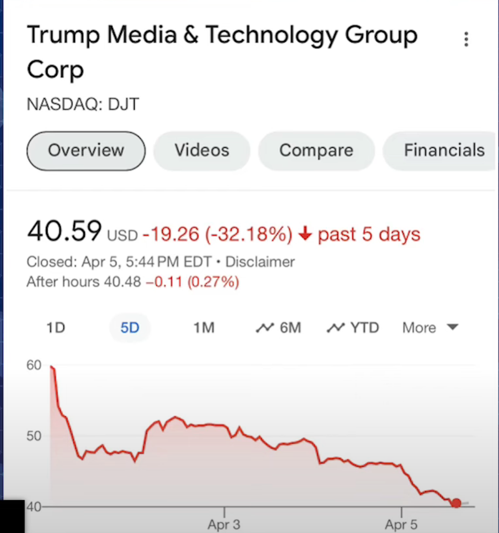This screenshot has width=499, height=533.
Task: Expand the More time range dropdown
Action: 430,328
